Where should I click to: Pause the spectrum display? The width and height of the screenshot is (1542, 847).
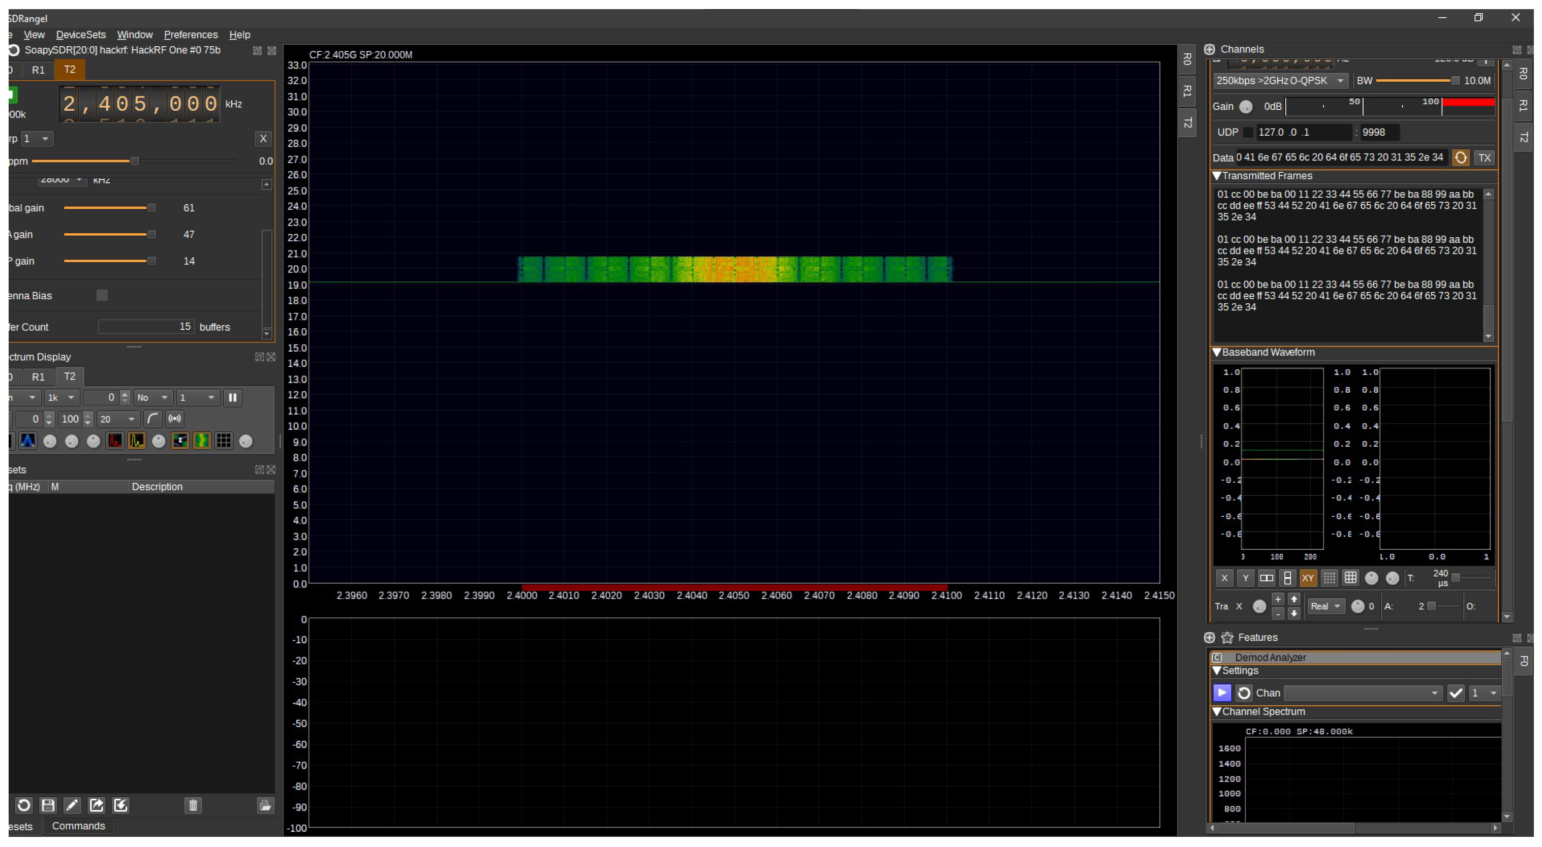click(232, 397)
